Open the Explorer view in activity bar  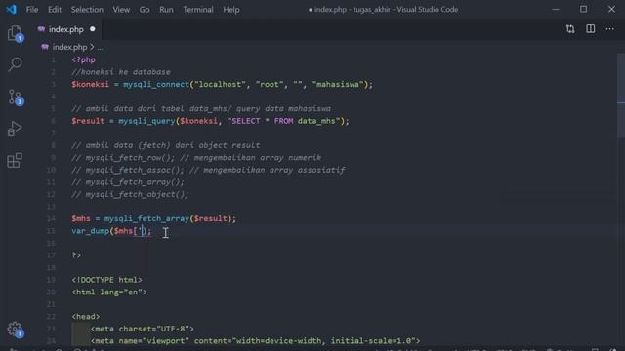pyautogui.click(x=16, y=33)
